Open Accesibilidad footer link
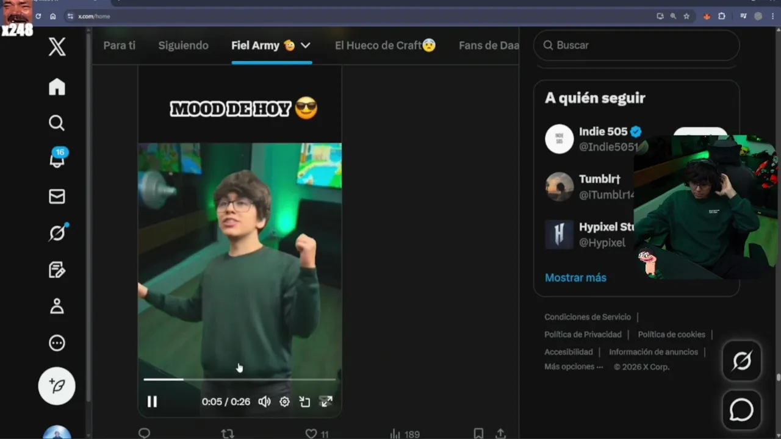 coord(569,352)
